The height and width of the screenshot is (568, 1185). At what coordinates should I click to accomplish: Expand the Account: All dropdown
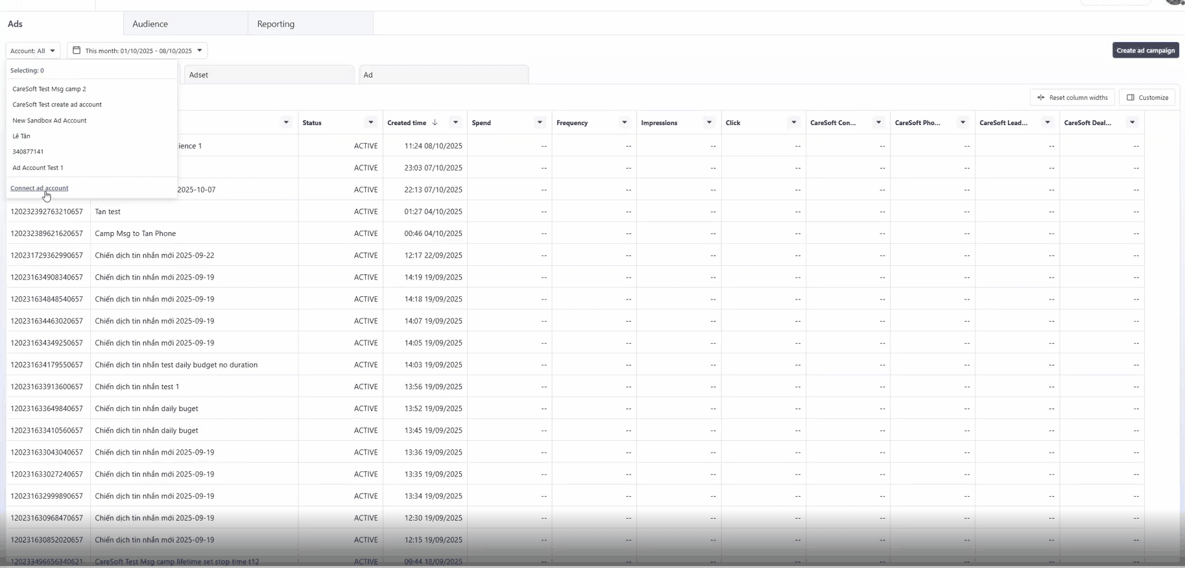point(32,51)
